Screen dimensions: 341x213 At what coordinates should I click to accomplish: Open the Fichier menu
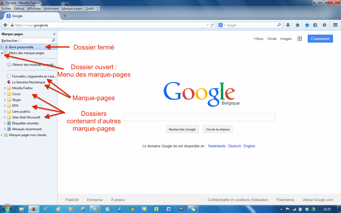coord(6,9)
